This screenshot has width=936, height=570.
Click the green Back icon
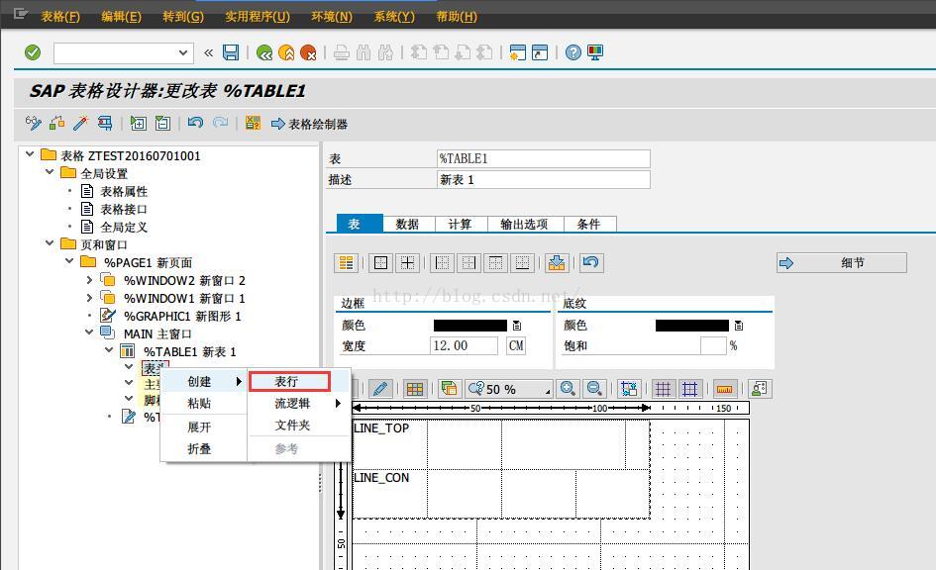coord(263,52)
